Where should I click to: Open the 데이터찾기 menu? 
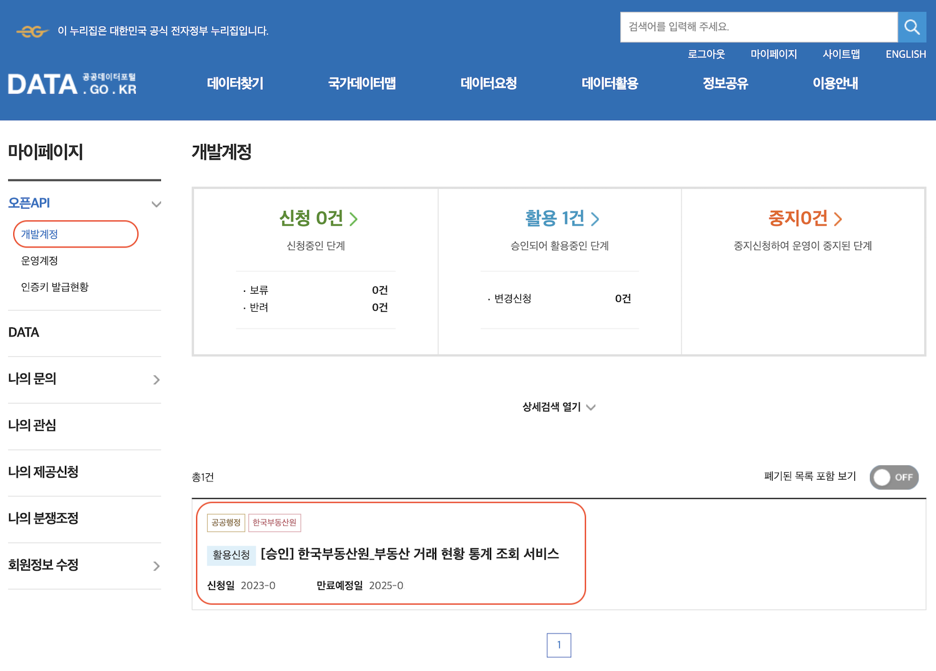click(x=235, y=83)
